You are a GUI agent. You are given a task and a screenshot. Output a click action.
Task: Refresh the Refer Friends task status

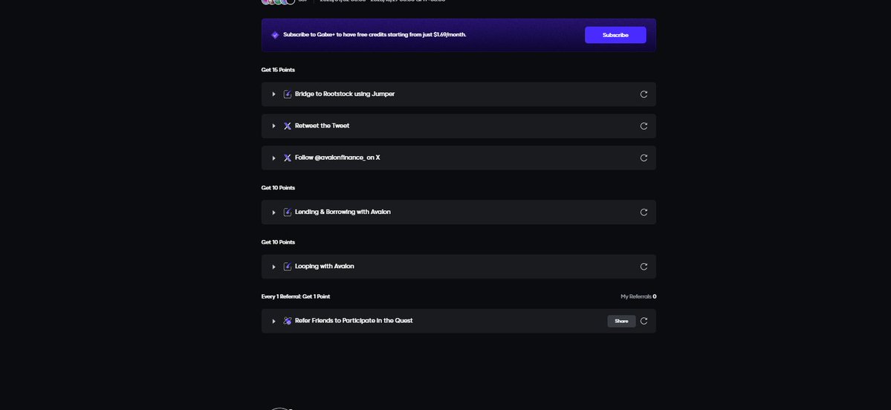pyautogui.click(x=644, y=321)
